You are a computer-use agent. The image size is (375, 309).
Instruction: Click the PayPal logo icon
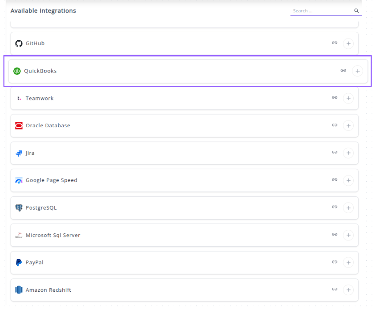click(x=19, y=263)
